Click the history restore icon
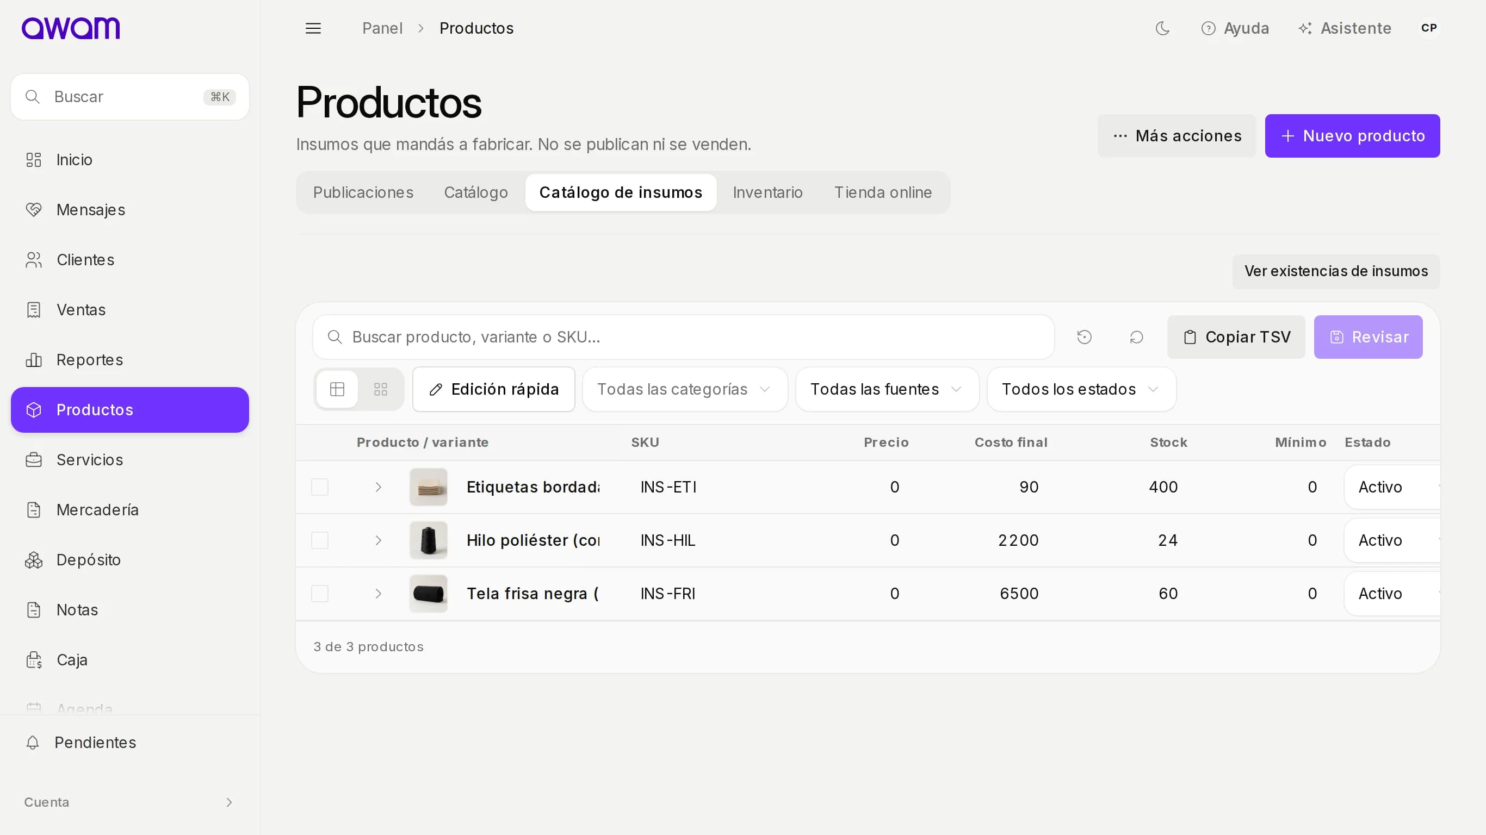This screenshot has width=1486, height=835. tap(1084, 338)
